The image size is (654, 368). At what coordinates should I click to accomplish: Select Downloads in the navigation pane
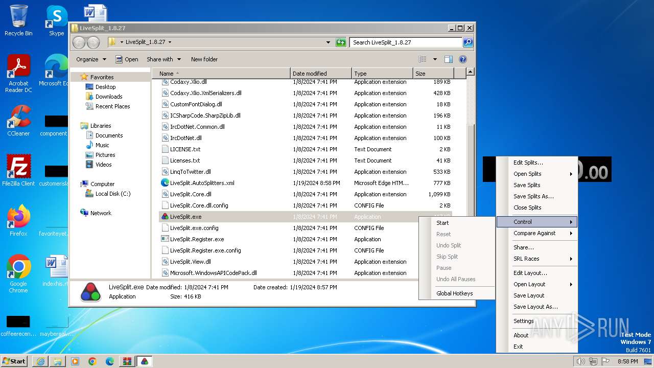coord(108,97)
